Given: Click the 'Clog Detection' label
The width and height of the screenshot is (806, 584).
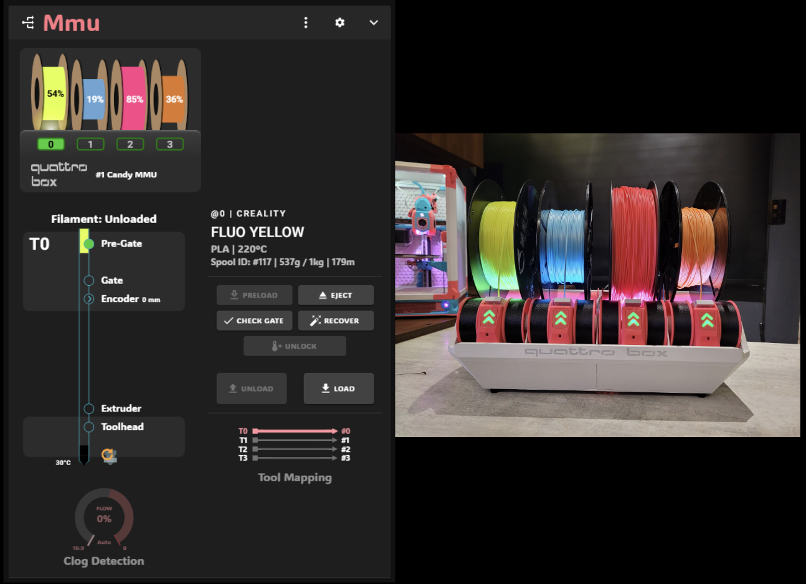Looking at the screenshot, I should [x=104, y=561].
